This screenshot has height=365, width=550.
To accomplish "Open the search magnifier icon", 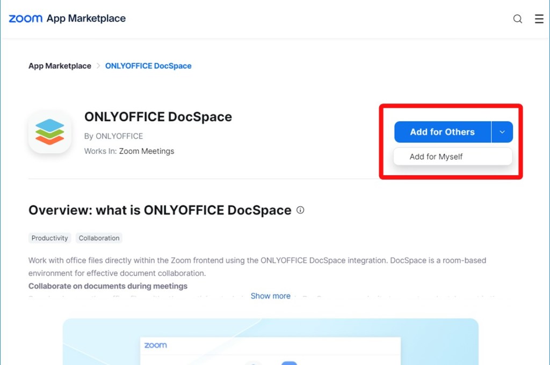I will click(x=517, y=19).
